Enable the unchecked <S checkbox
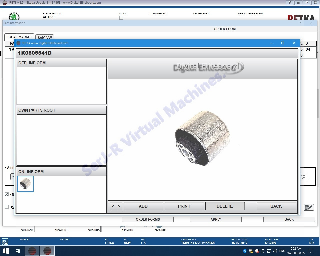The image size is (320, 256). click(x=7, y=207)
